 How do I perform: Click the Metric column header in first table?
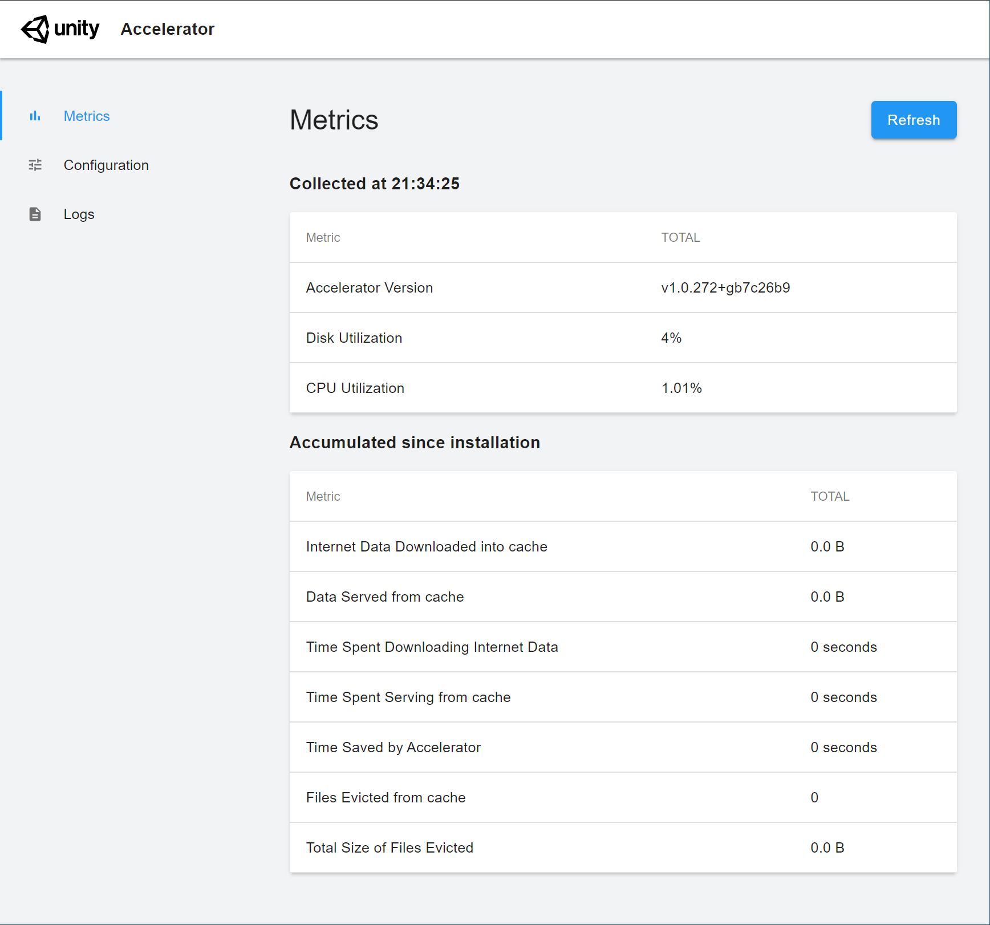coord(323,237)
